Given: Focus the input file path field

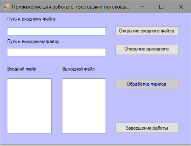Looking at the screenshot, I should click(x=57, y=31).
